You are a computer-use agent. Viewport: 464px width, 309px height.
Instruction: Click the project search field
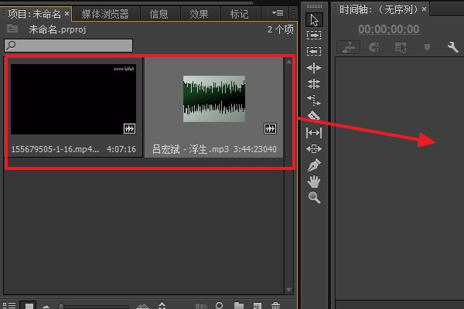[x=68, y=46]
